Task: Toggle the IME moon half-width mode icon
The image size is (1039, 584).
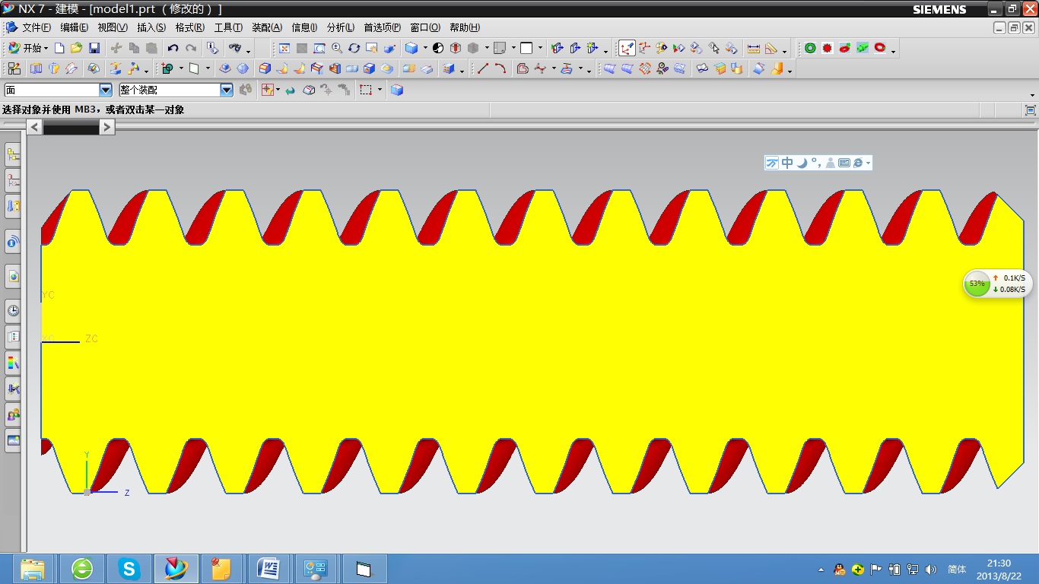Action: pyautogui.click(x=801, y=163)
